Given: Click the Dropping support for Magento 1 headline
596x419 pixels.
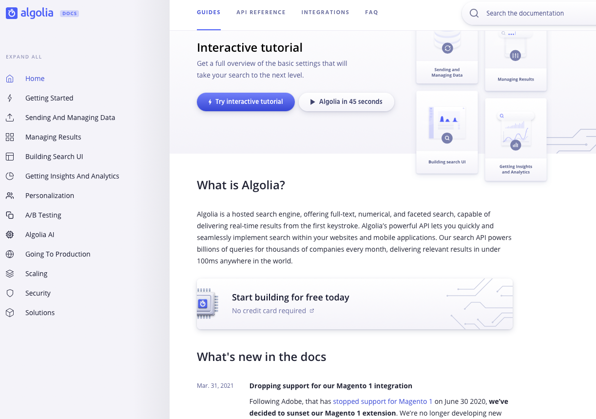Looking at the screenshot, I should point(331,386).
